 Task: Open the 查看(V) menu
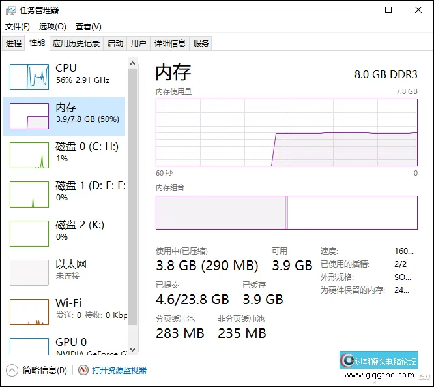pos(88,27)
